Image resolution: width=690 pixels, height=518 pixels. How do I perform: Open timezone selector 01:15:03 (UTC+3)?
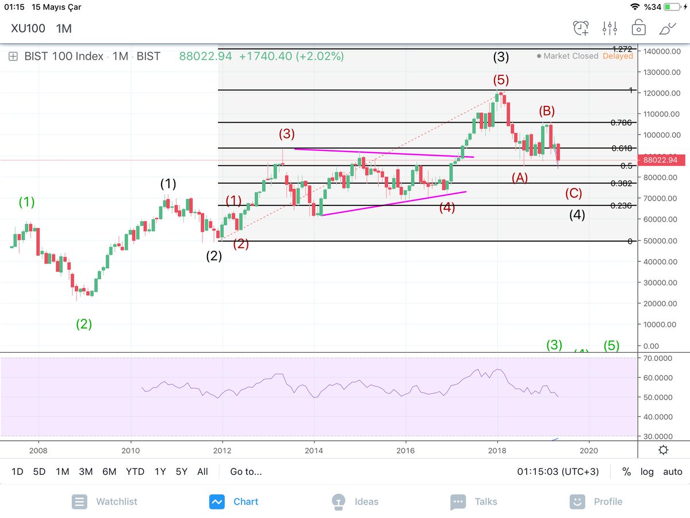558,471
